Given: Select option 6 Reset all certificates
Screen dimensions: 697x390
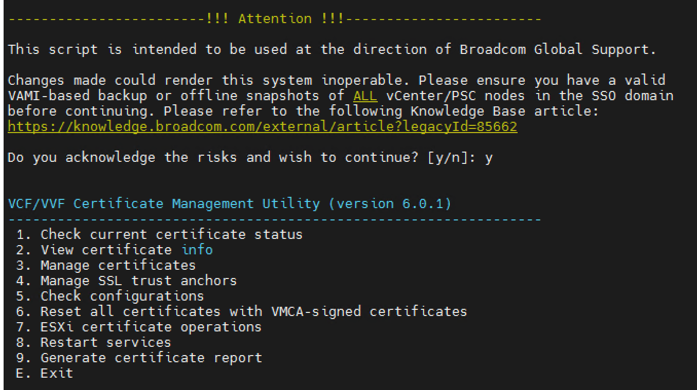Looking at the screenshot, I should [242, 312].
